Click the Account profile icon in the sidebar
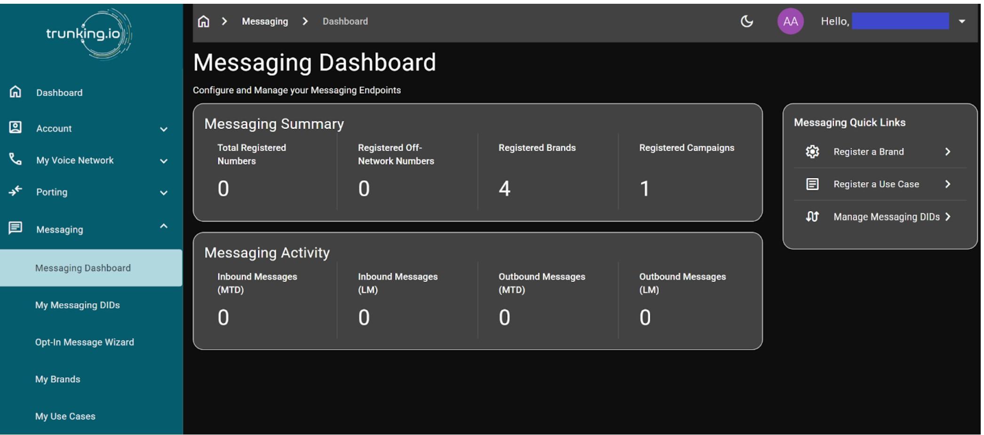984x435 pixels. [16, 127]
